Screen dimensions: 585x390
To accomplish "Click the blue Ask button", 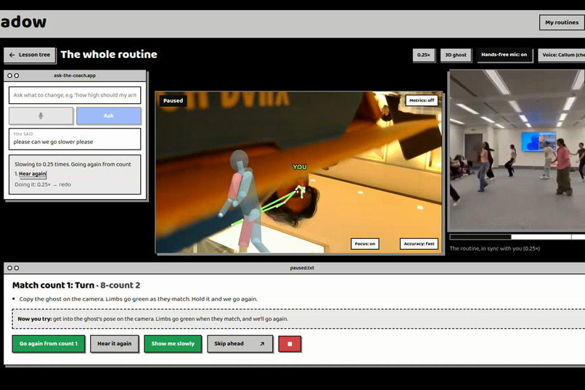I will [x=109, y=115].
